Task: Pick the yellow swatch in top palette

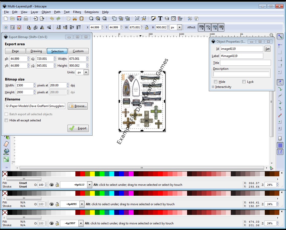Action: [x=92, y=174]
